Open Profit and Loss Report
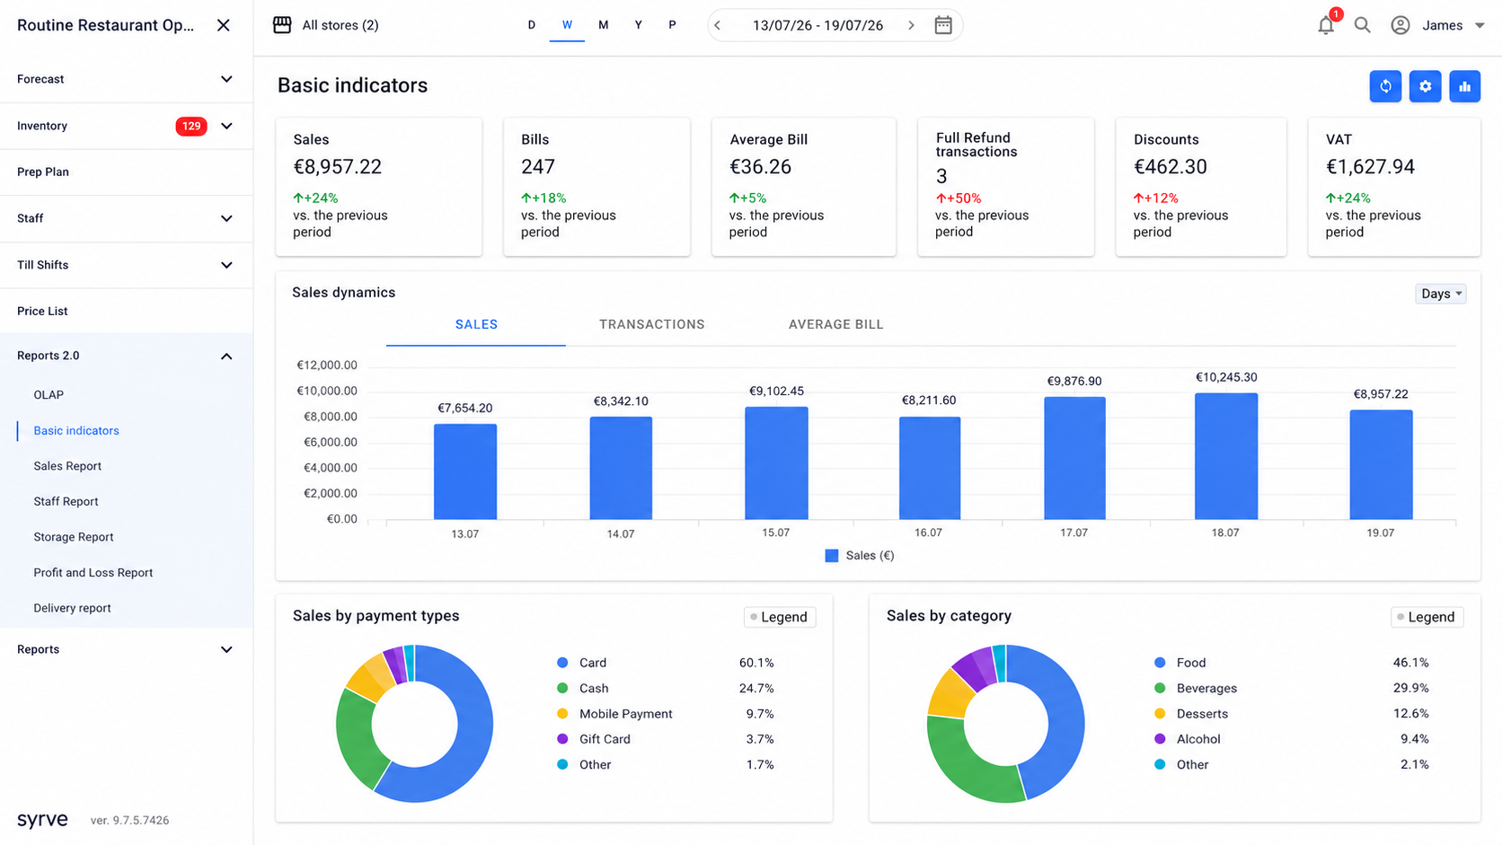The width and height of the screenshot is (1502, 845). click(x=93, y=573)
